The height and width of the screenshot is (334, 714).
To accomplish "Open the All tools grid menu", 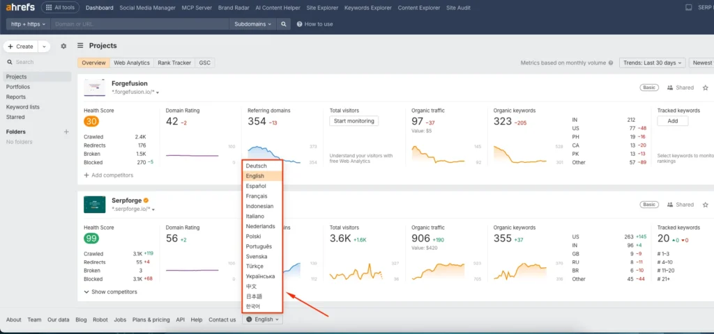I will coord(60,8).
